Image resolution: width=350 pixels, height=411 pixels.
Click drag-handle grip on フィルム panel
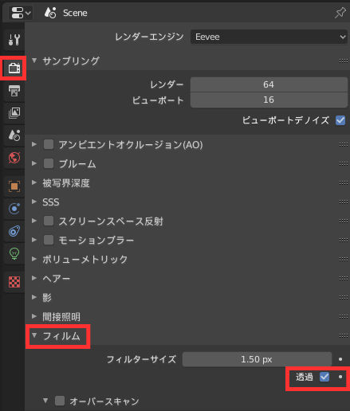coord(344,335)
